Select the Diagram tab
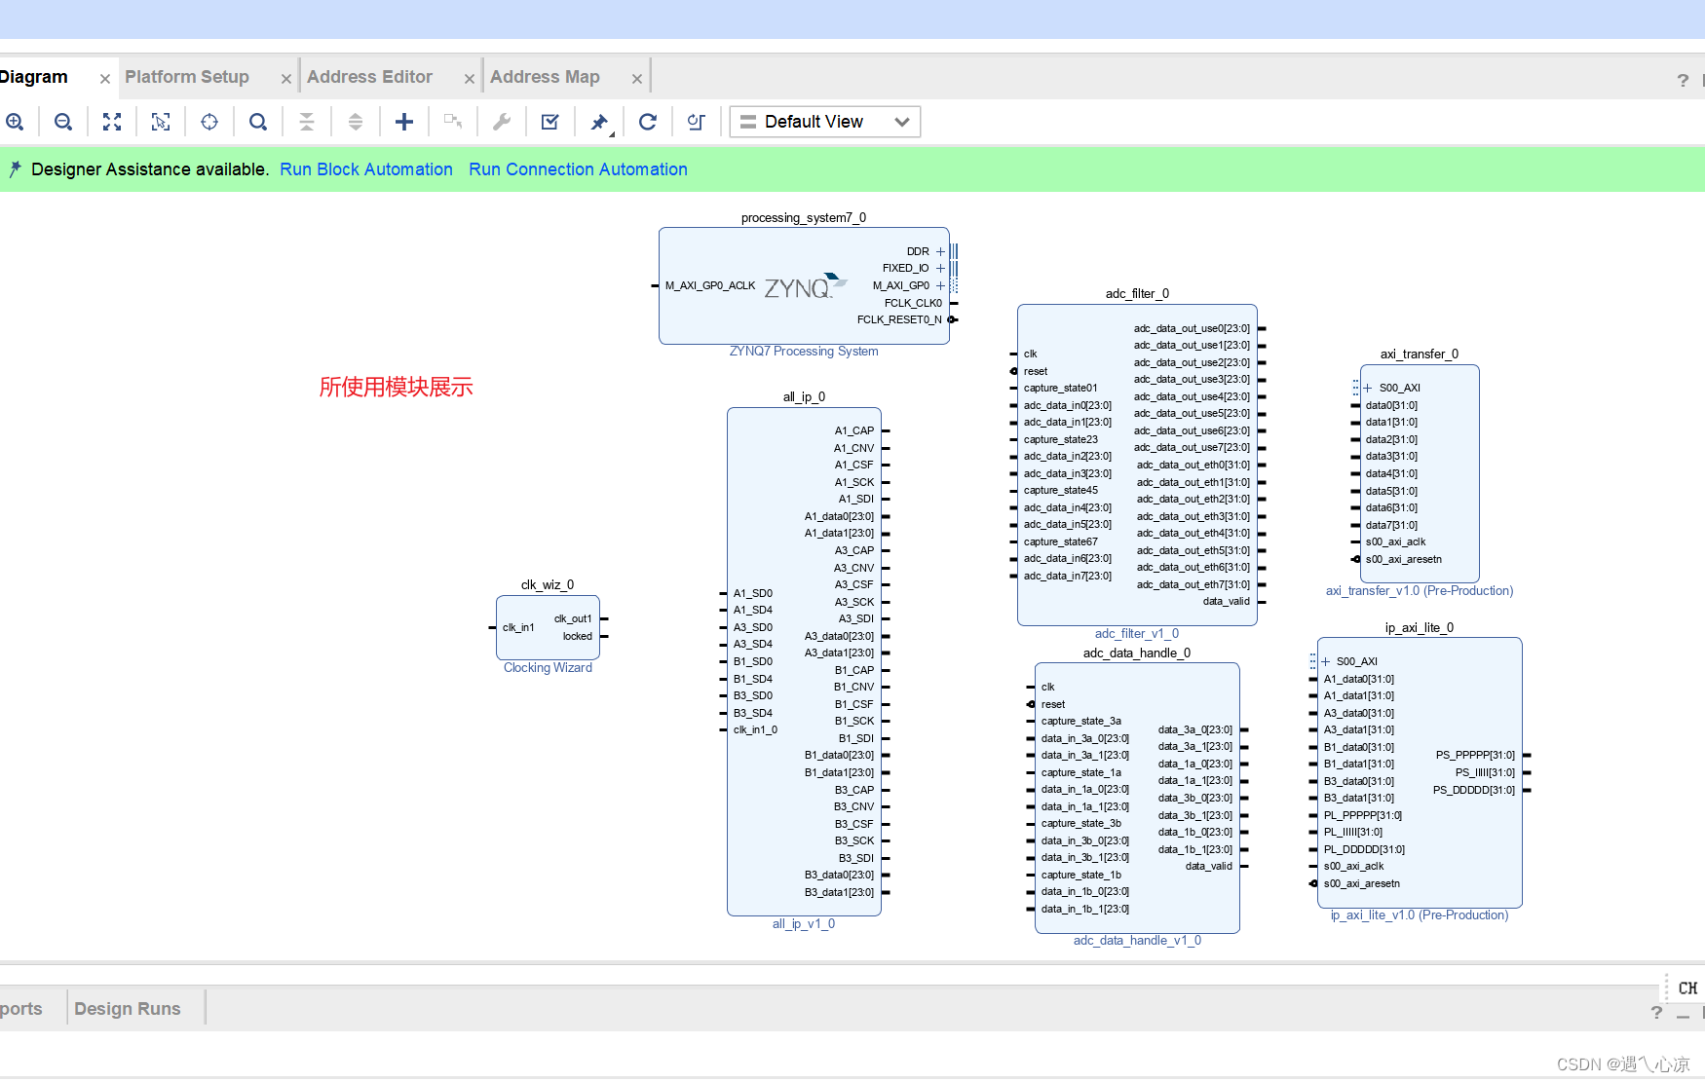 click(34, 77)
